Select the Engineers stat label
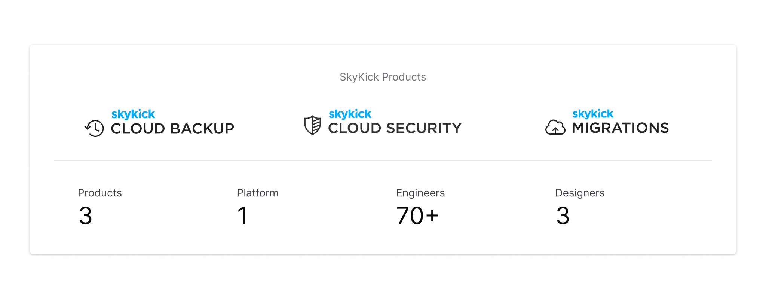Image resolution: width=766 pixels, height=299 pixels. [420, 193]
